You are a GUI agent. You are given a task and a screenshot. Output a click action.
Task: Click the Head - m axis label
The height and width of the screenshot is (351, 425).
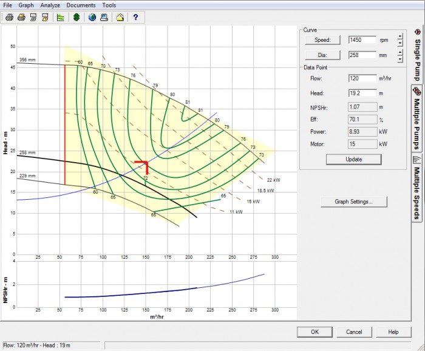[5, 143]
